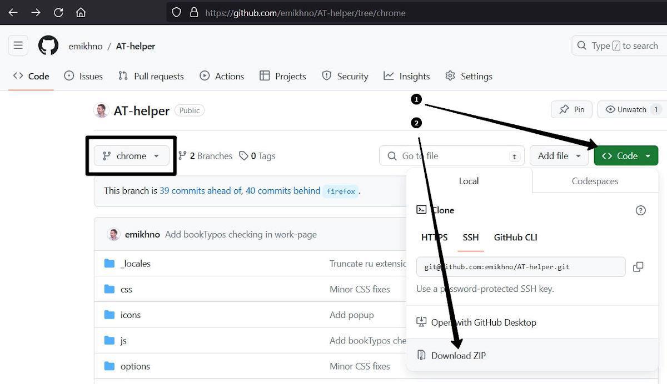Open the 39 commits ahead link
The image size is (667, 384).
(x=200, y=191)
